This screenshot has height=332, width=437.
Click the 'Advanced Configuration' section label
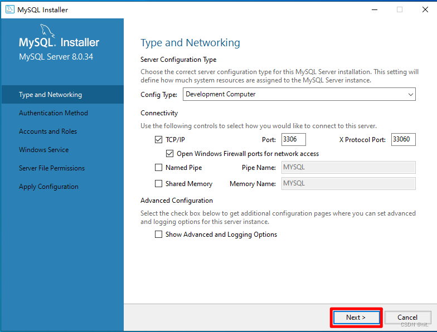click(x=177, y=201)
